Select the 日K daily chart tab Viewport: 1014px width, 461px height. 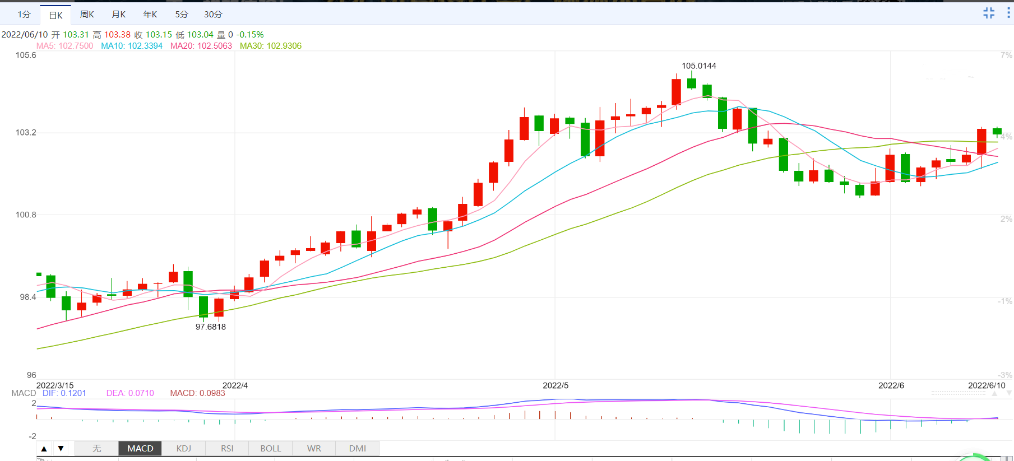55,15
